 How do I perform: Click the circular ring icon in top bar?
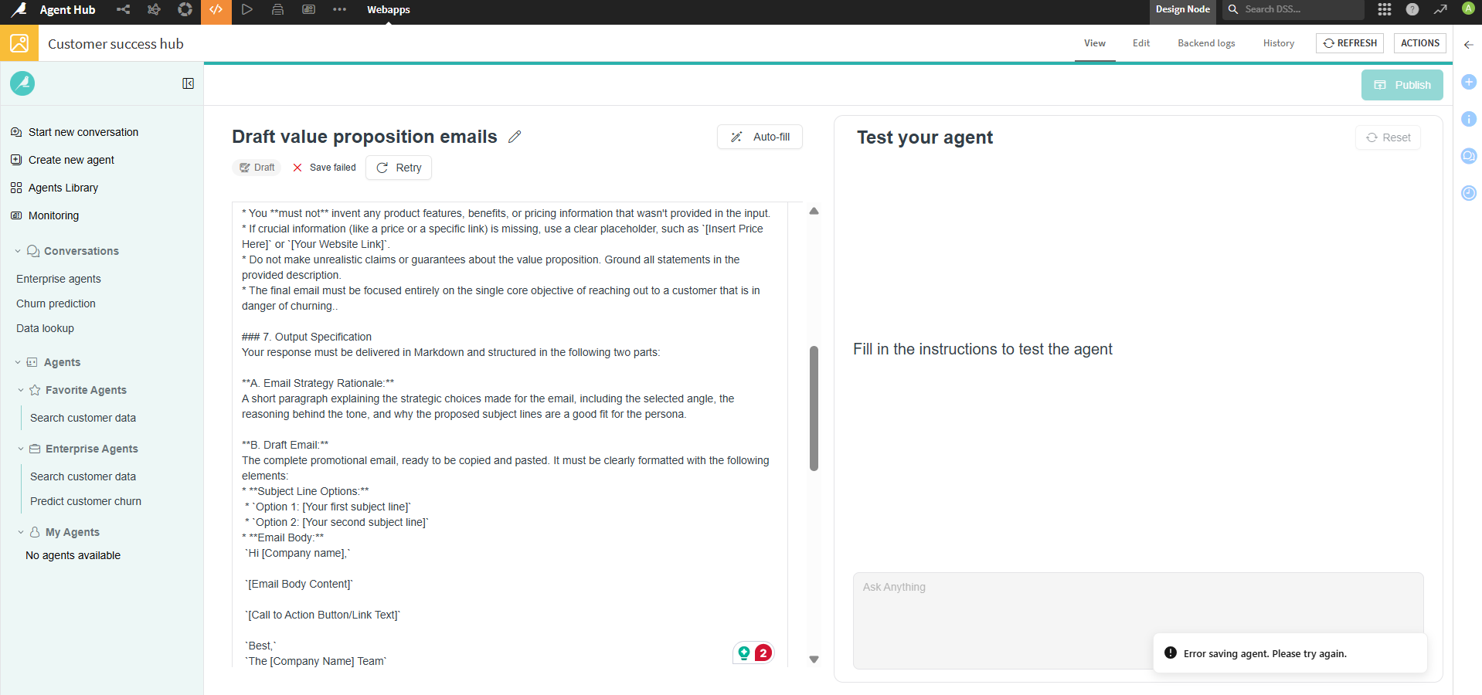[x=185, y=10]
